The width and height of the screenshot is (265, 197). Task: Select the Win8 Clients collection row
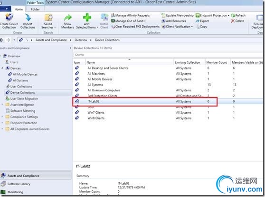pos(168,118)
